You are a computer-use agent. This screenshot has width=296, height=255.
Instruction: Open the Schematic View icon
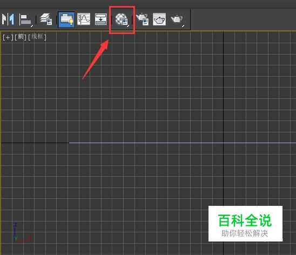pos(100,19)
